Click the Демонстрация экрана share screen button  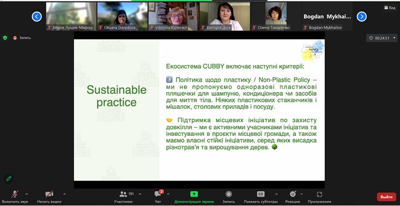click(194, 197)
